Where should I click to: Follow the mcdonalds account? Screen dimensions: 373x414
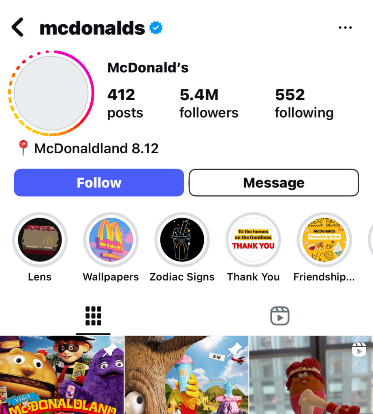tap(99, 183)
